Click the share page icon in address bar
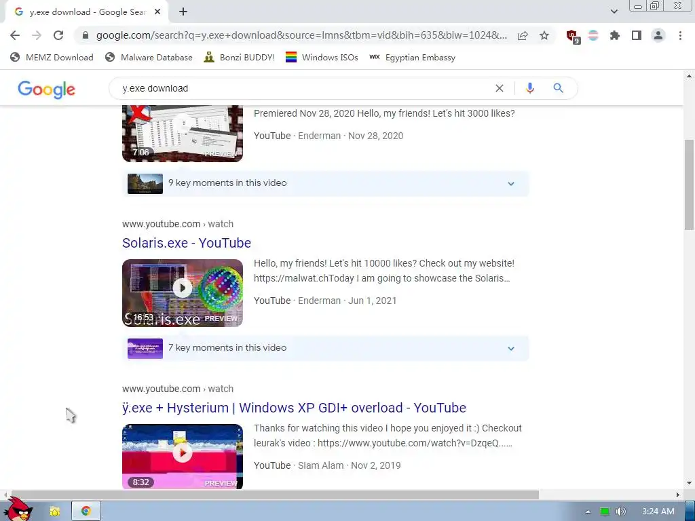The image size is (695, 521). [523, 35]
